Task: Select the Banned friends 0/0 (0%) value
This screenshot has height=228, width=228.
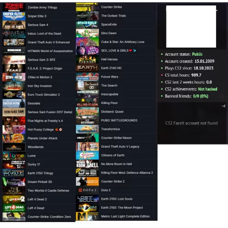Action: 201,96
